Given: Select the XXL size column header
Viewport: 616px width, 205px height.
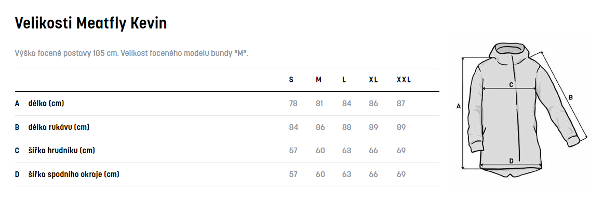Looking at the screenshot, I should click(x=404, y=80).
